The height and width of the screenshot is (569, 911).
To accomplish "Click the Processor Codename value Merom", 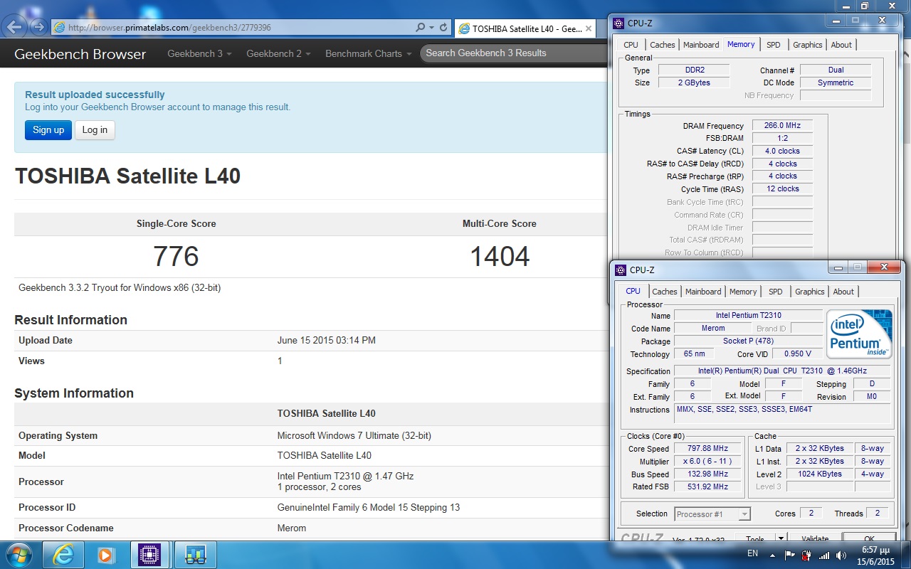I will 292,528.
